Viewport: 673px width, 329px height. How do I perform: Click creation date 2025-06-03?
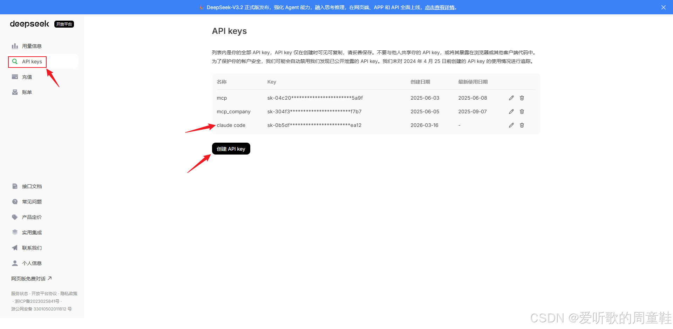pyautogui.click(x=425, y=98)
